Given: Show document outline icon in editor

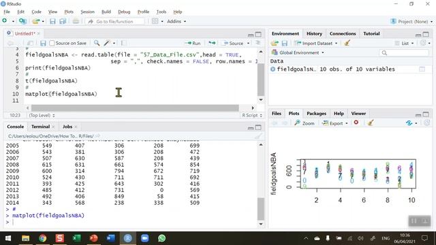Looking at the screenshot, I should tap(258, 43).
